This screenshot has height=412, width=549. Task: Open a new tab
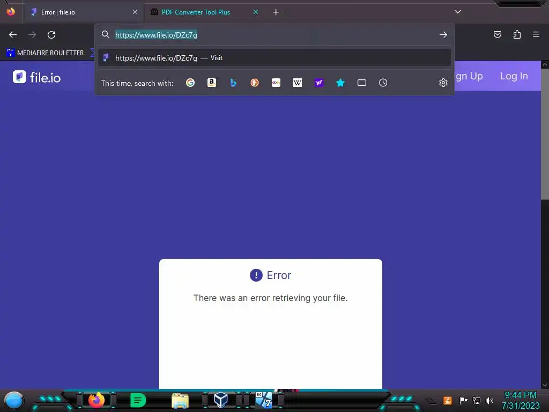click(x=276, y=12)
